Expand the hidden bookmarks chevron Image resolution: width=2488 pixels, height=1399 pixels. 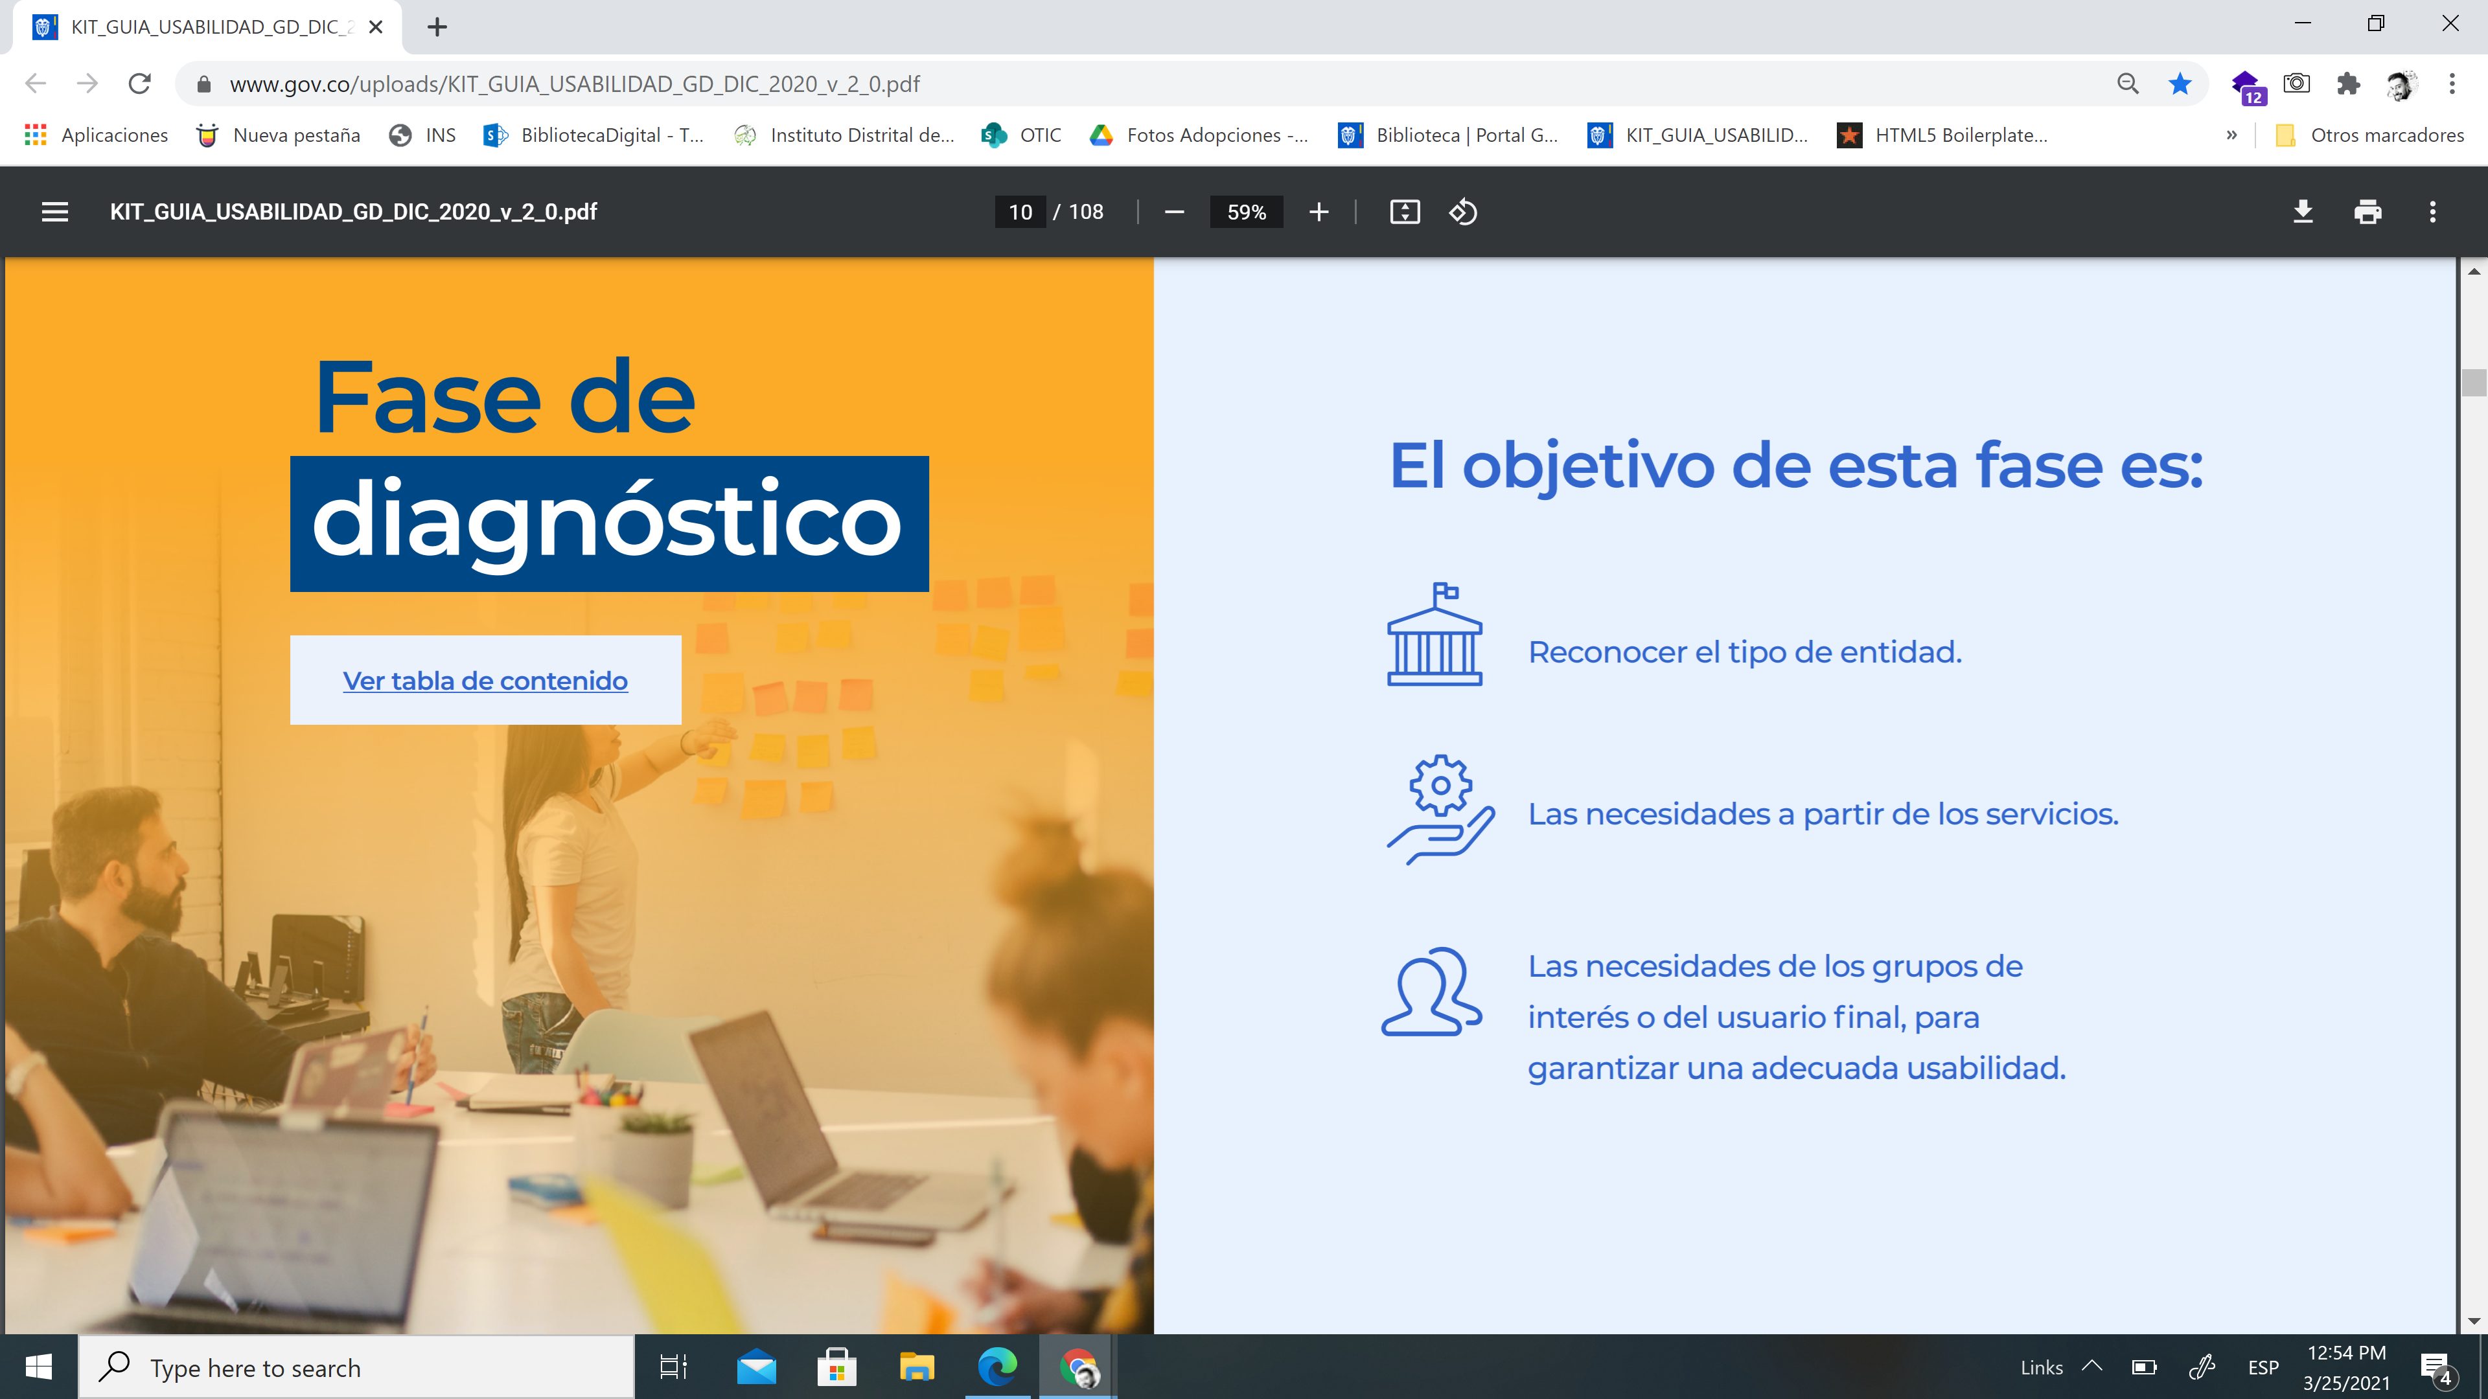coord(2232,135)
